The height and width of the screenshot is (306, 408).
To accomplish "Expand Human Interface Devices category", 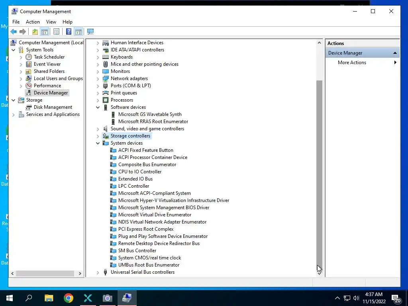I will [98, 43].
